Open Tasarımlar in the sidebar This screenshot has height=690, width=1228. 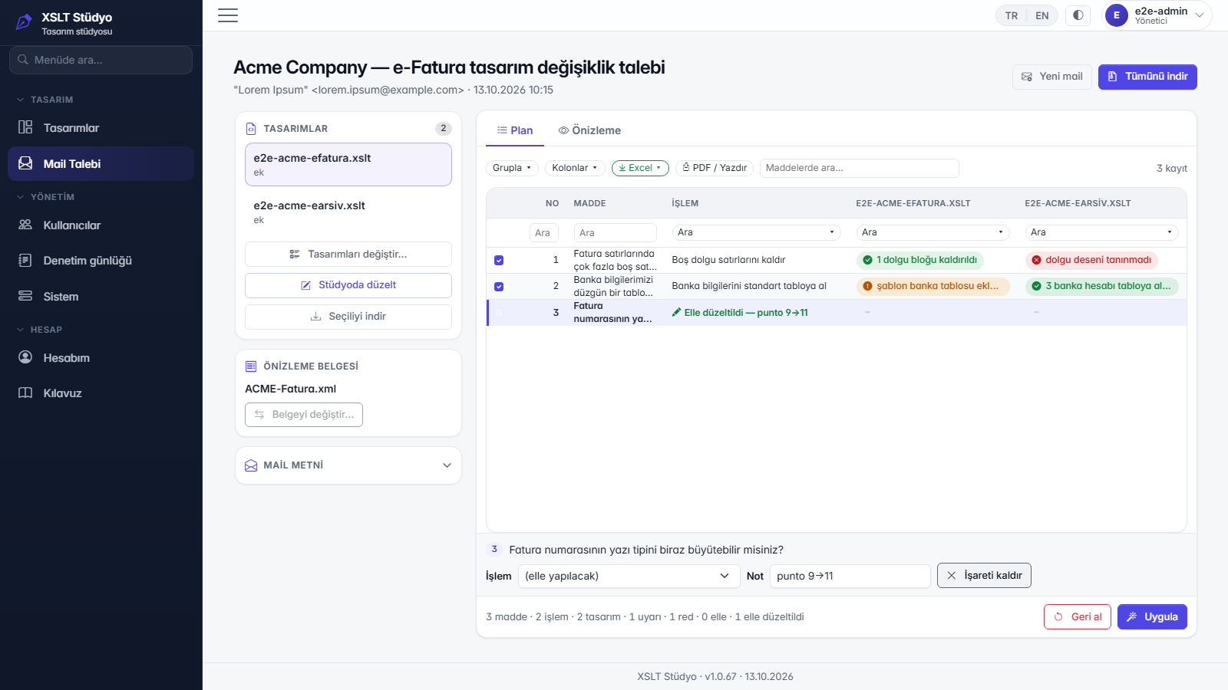pyautogui.click(x=101, y=128)
